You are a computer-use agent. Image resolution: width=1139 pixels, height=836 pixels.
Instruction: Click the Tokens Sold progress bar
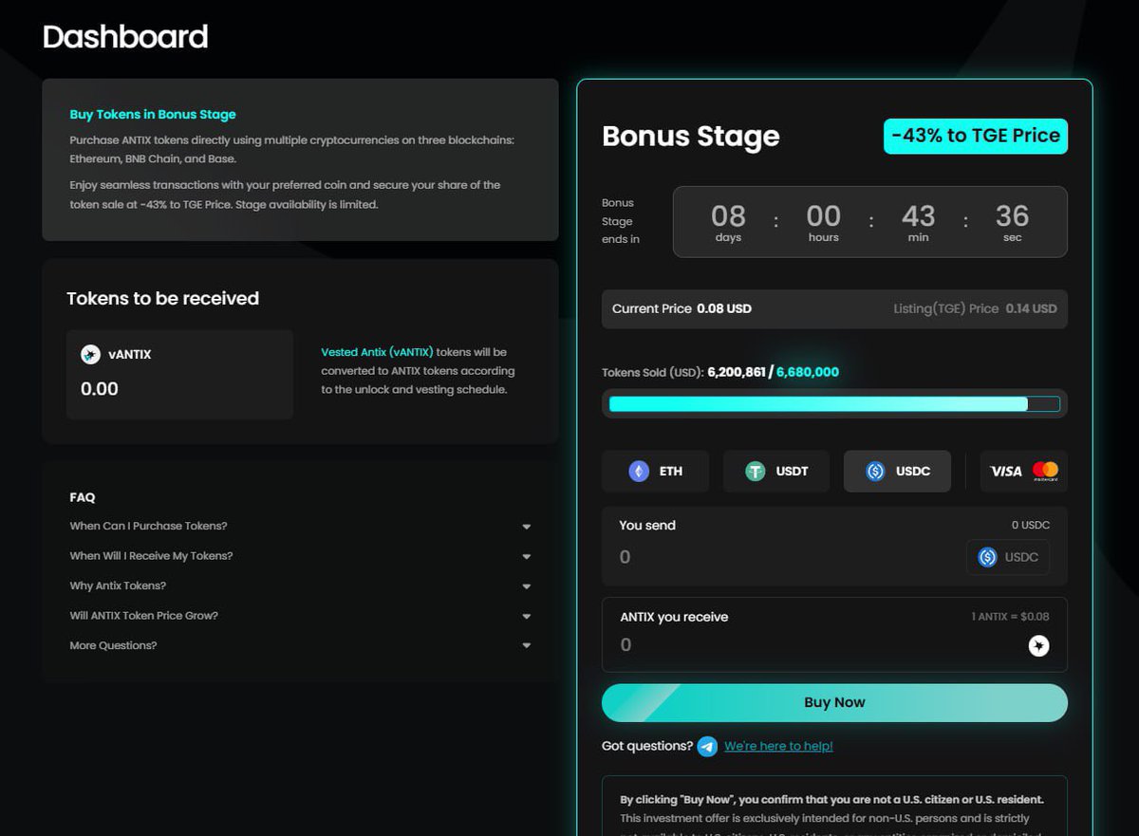834,404
